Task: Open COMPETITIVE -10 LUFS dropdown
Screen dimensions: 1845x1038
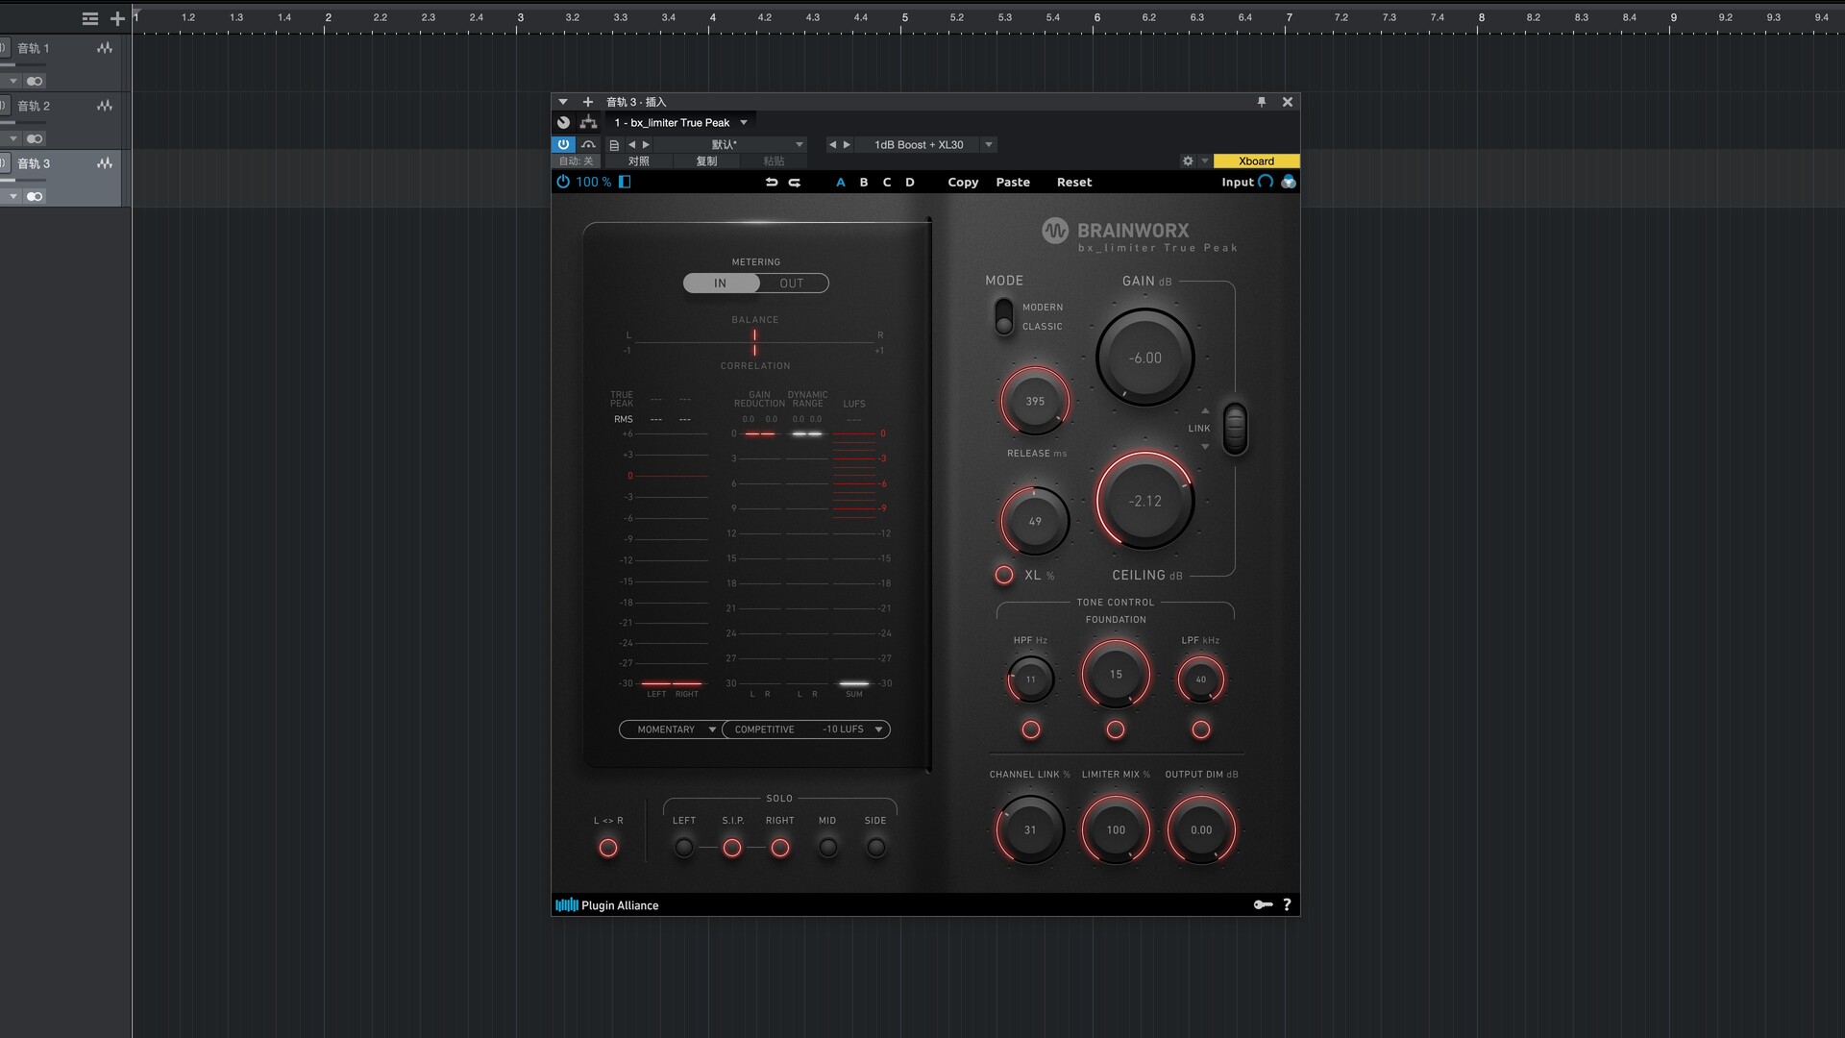Action: click(x=807, y=729)
